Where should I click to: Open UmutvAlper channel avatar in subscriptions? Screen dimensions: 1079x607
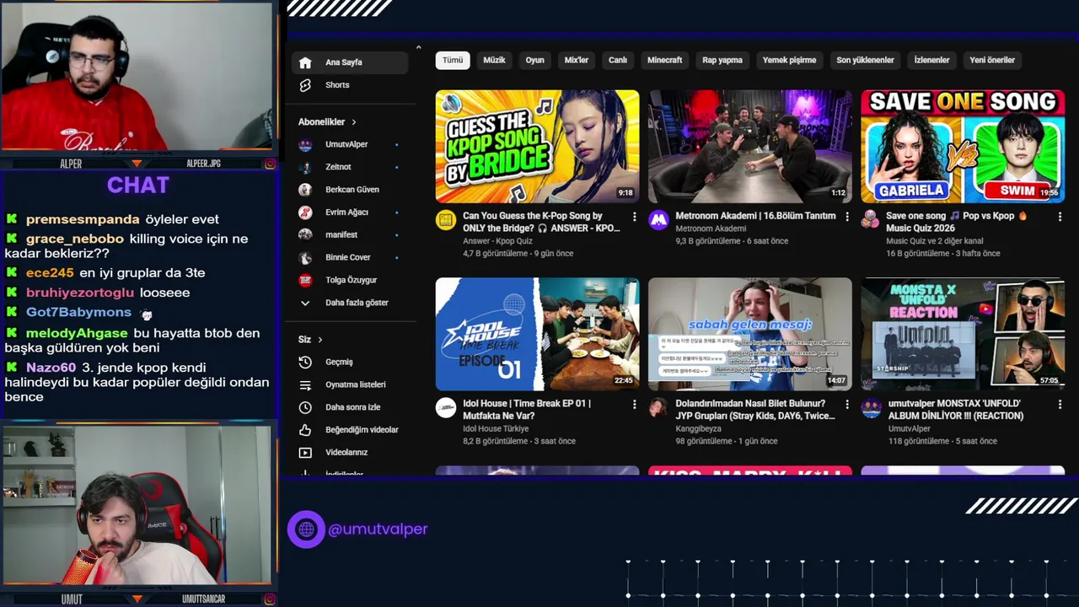point(305,144)
